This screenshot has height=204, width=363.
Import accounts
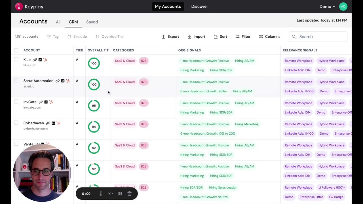click(x=197, y=37)
